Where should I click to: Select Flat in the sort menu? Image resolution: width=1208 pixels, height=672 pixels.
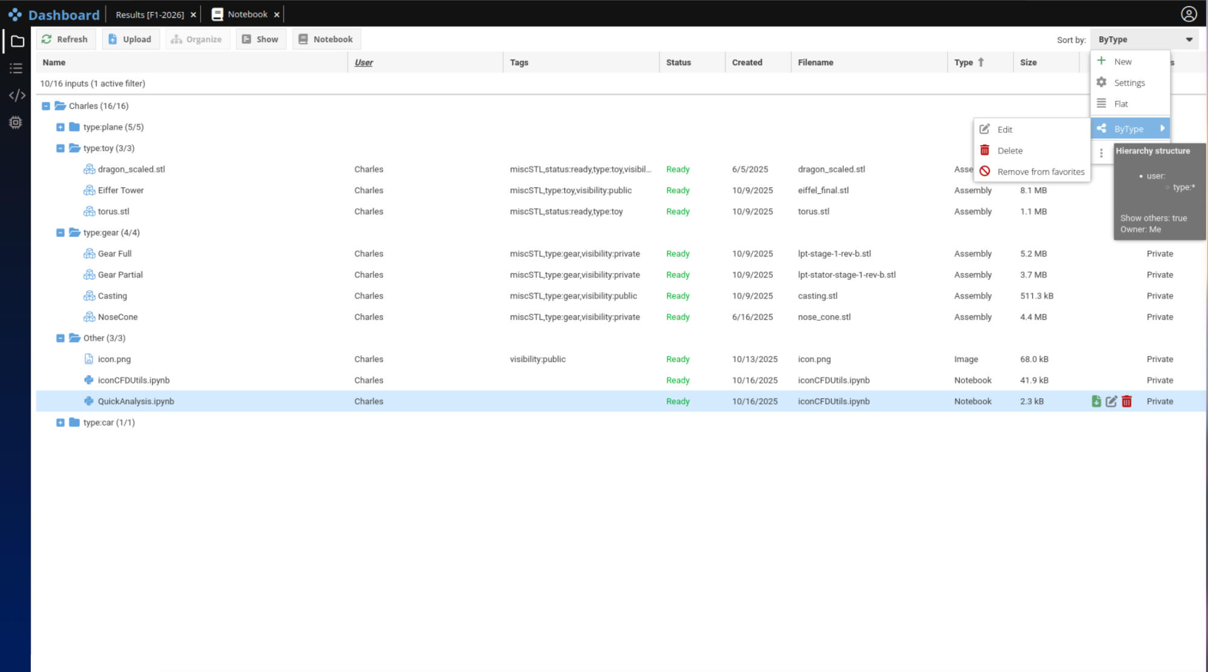(1121, 104)
